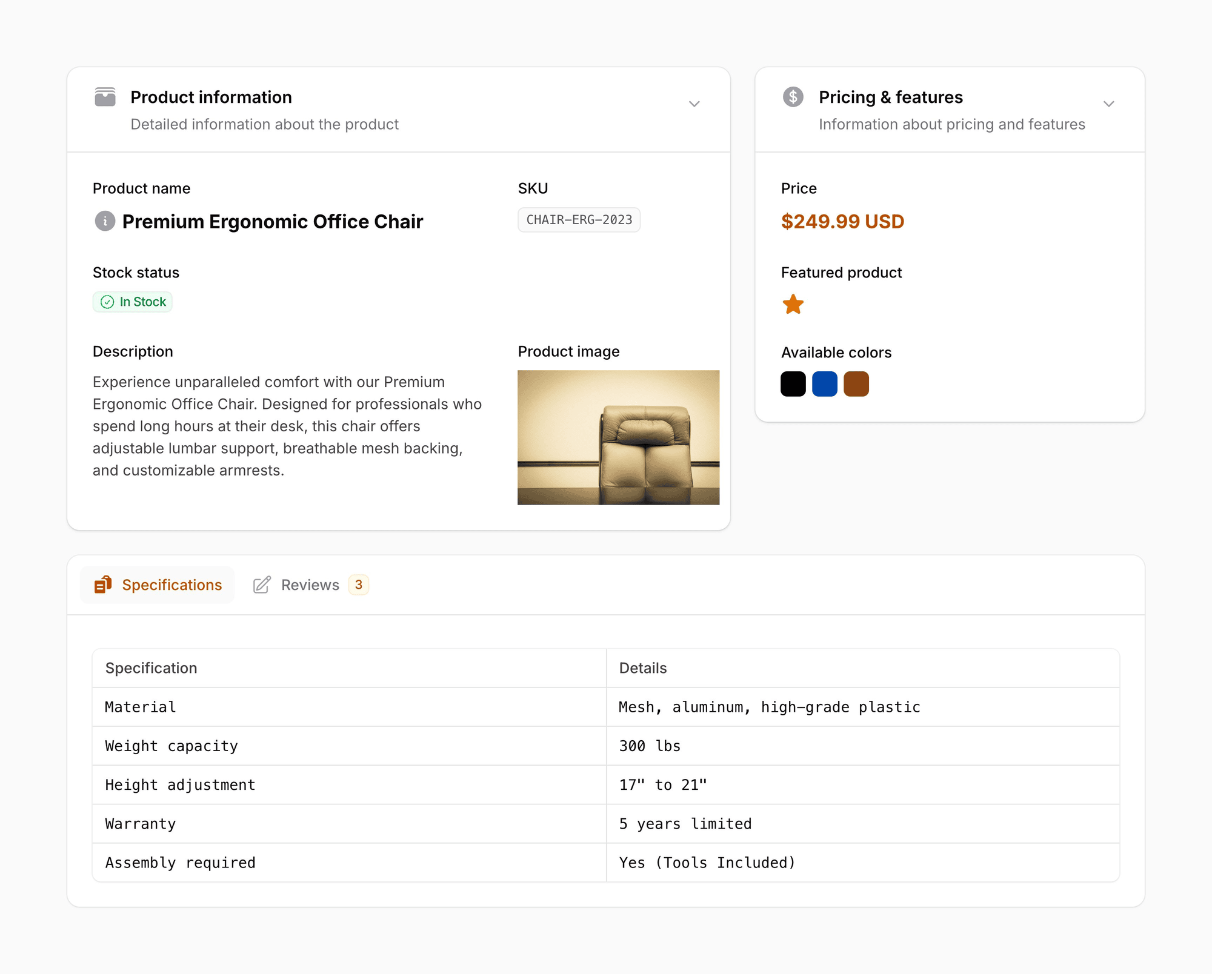
Task: Click the SKU code CHAIR-ERG-2023
Action: (579, 220)
